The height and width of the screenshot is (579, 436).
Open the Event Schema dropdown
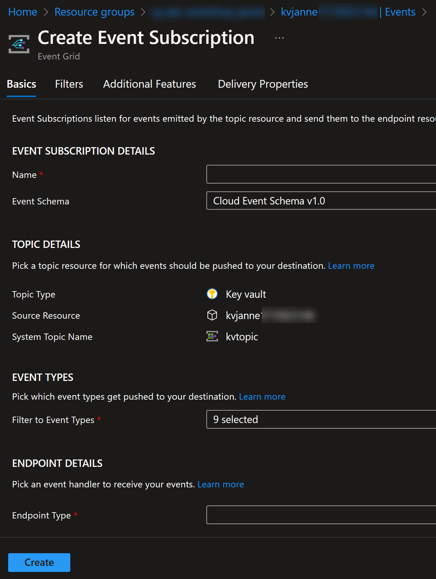(321, 201)
